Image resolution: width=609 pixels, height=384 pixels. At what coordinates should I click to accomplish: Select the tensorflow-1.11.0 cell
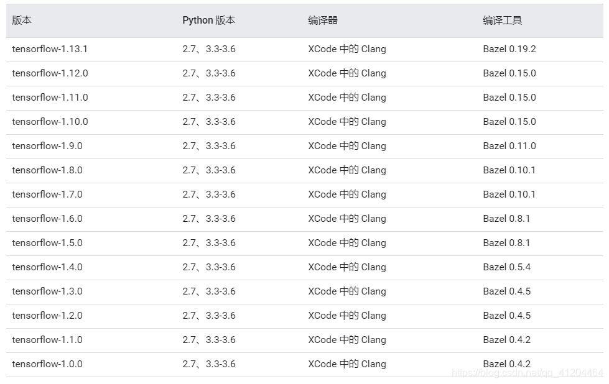50,98
